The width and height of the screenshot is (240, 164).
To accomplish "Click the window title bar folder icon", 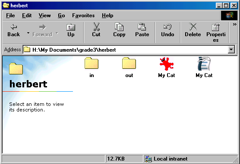I will point(6,5).
